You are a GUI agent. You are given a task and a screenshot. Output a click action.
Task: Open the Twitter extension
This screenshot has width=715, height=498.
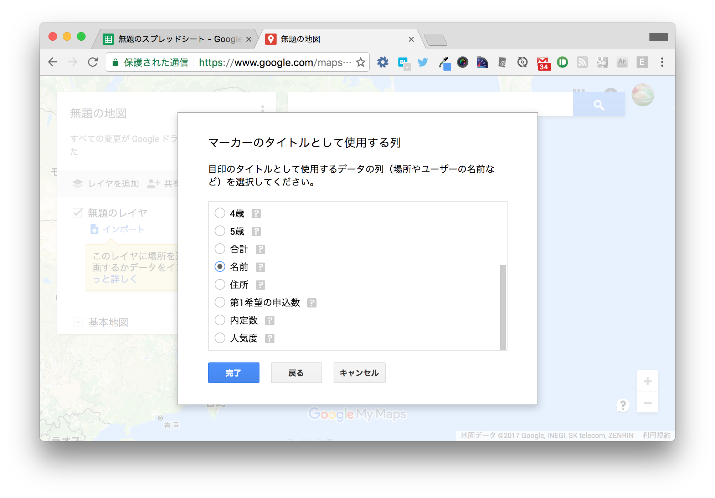pos(423,62)
